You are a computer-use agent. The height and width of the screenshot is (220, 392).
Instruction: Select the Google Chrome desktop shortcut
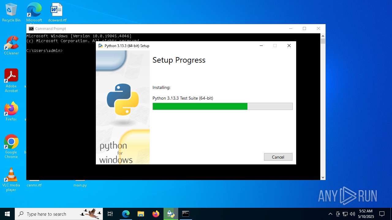(x=11, y=147)
